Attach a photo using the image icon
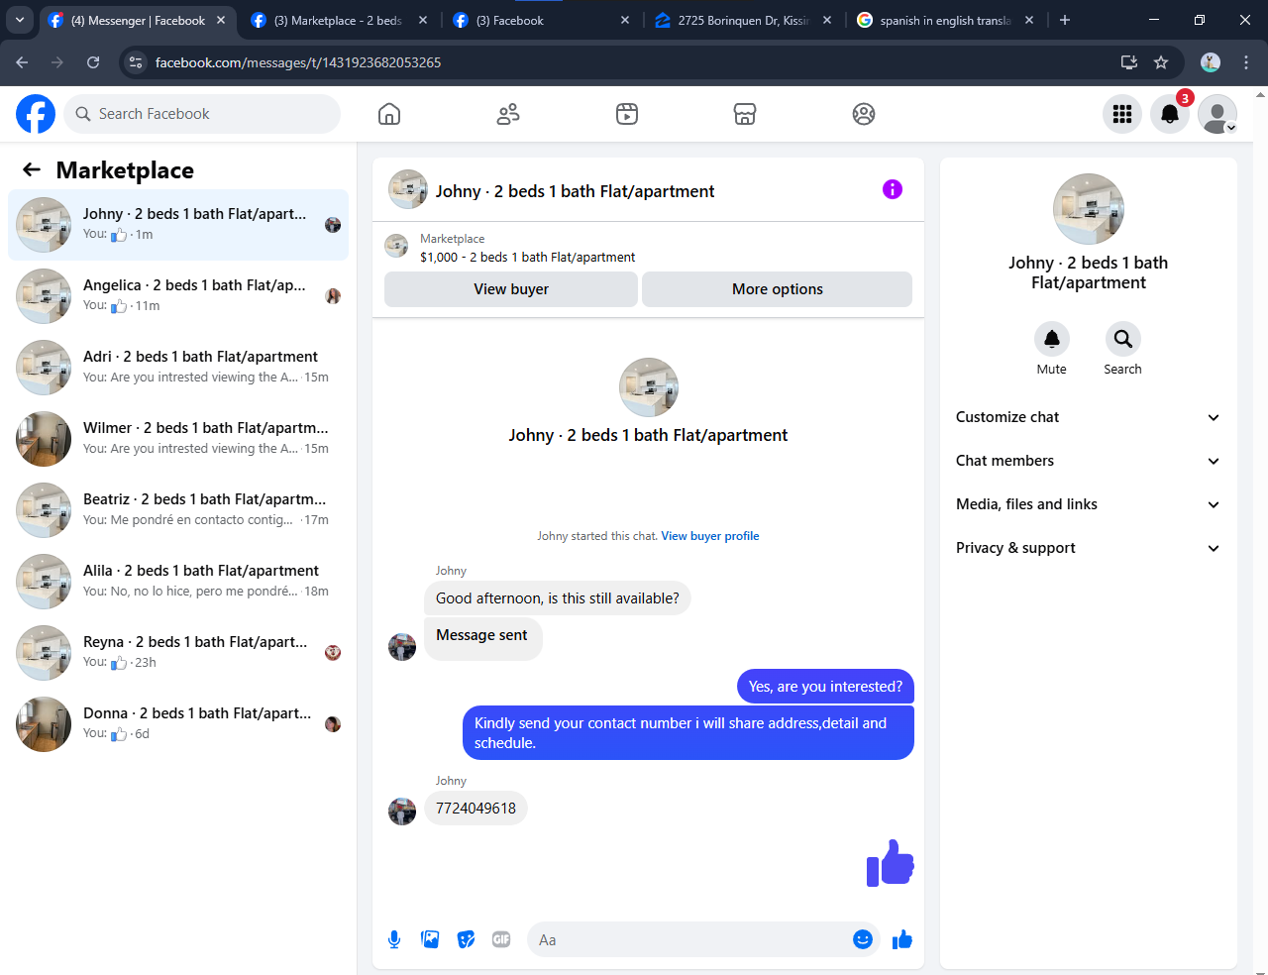 coord(430,939)
